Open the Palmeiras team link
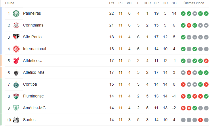 click(x=32, y=13)
